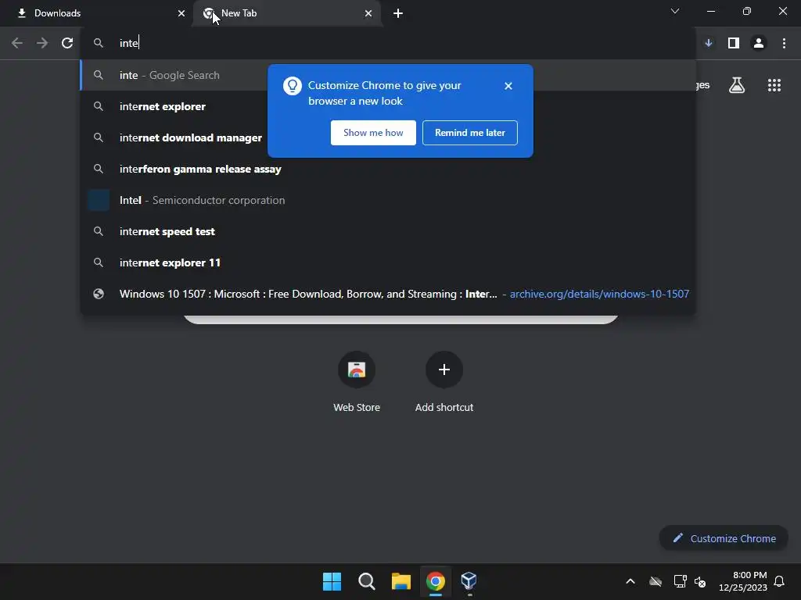The height and width of the screenshot is (600, 801).
Task: Click 'Show me how' button
Action: click(373, 133)
